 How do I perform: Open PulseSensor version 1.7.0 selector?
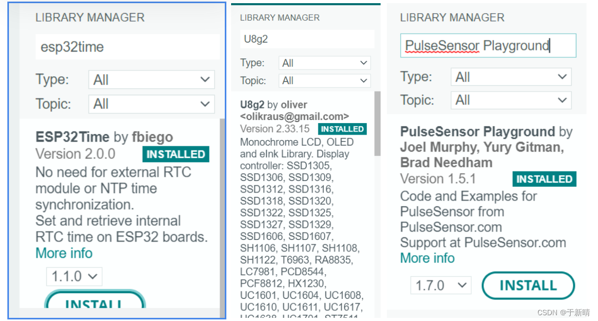pos(441,285)
